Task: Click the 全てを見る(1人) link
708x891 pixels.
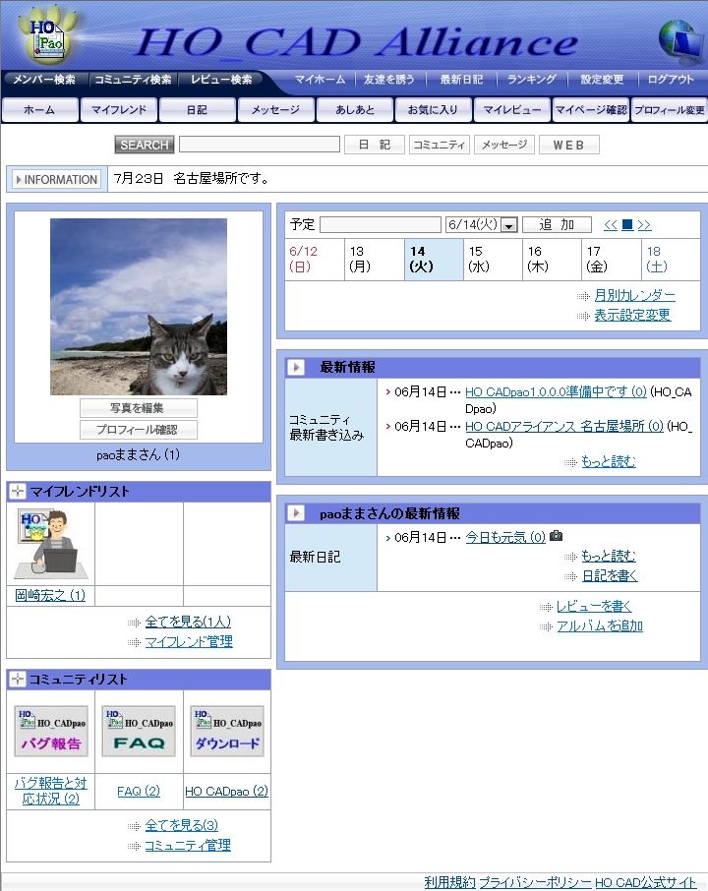Action: 188,622
